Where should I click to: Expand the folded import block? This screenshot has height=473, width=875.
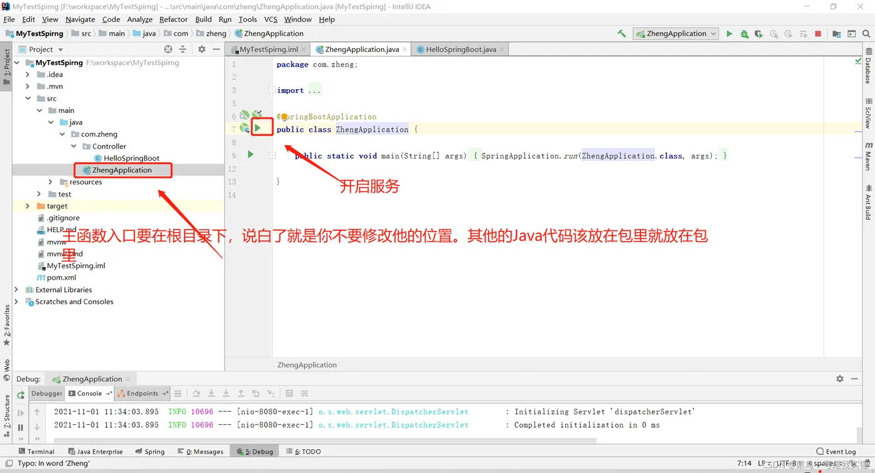(272, 90)
